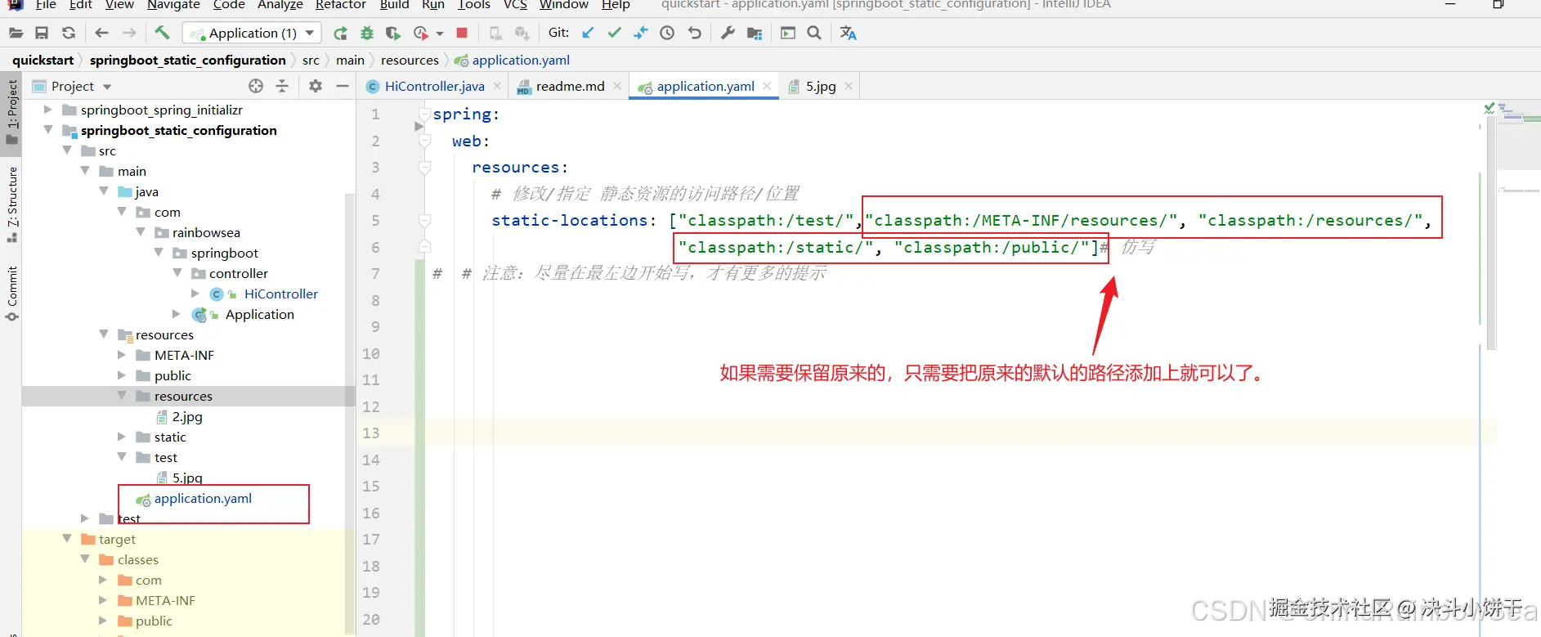Expand the static folder
Viewport: 1541px width, 637px height.
[122, 437]
